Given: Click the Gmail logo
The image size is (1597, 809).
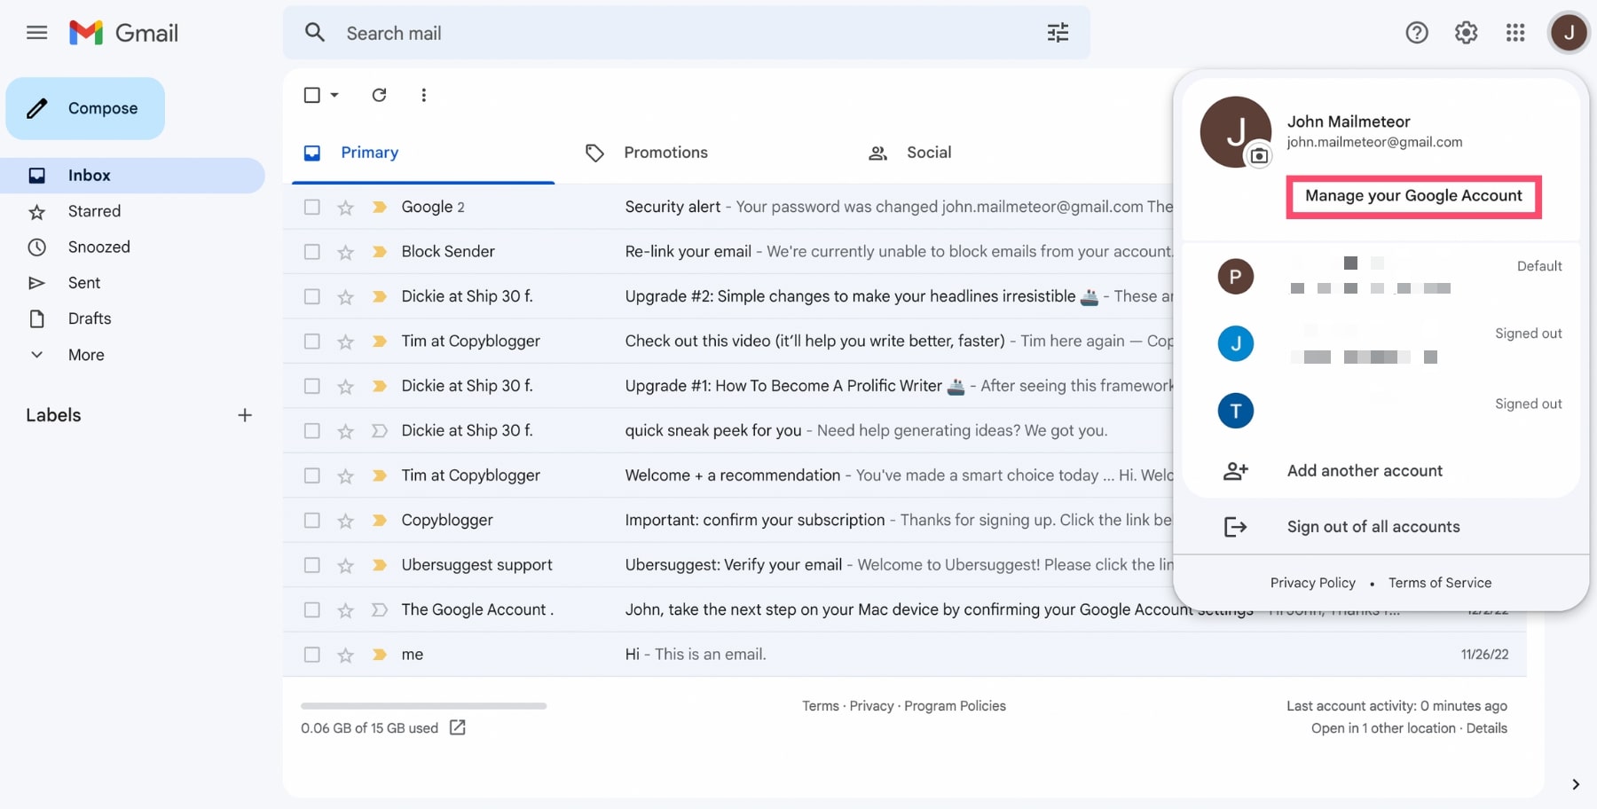Looking at the screenshot, I should (124, 33).
